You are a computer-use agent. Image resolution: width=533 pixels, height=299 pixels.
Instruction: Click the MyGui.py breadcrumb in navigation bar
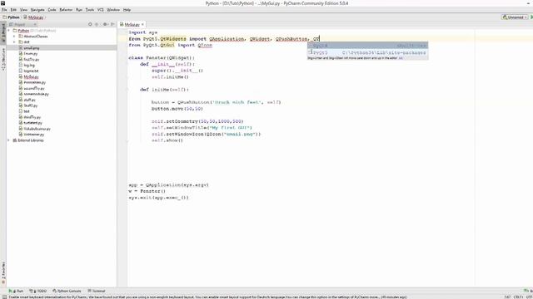coord(33,17)
